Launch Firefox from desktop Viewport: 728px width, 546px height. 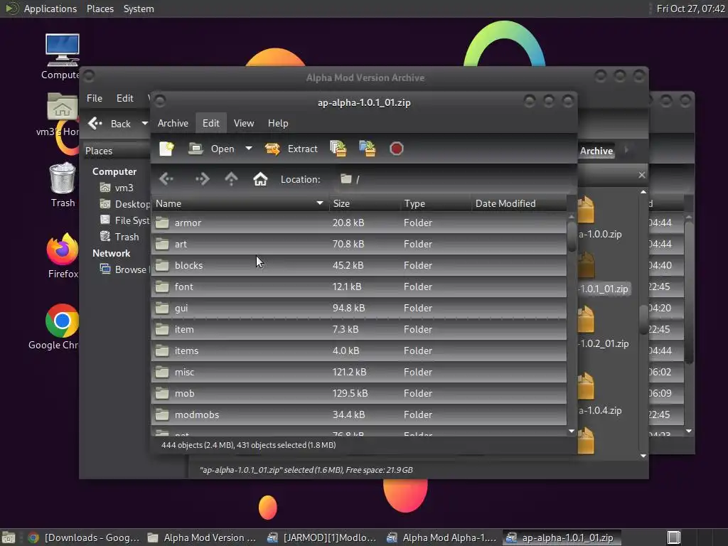point(63,255)
